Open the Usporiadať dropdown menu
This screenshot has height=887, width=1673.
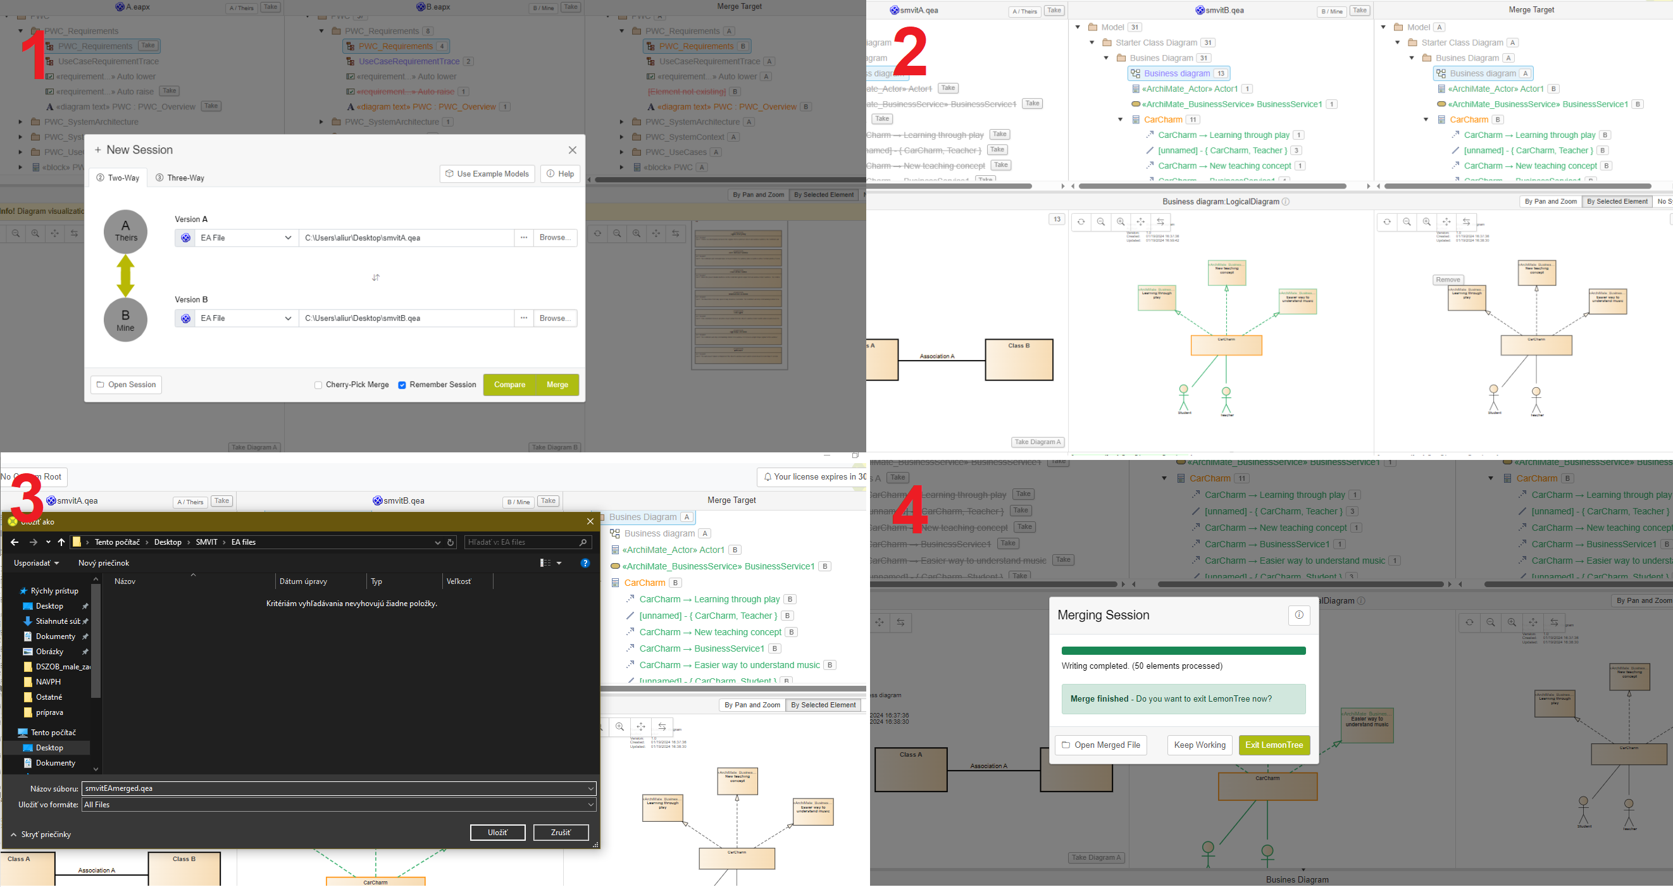coord(36,563)
